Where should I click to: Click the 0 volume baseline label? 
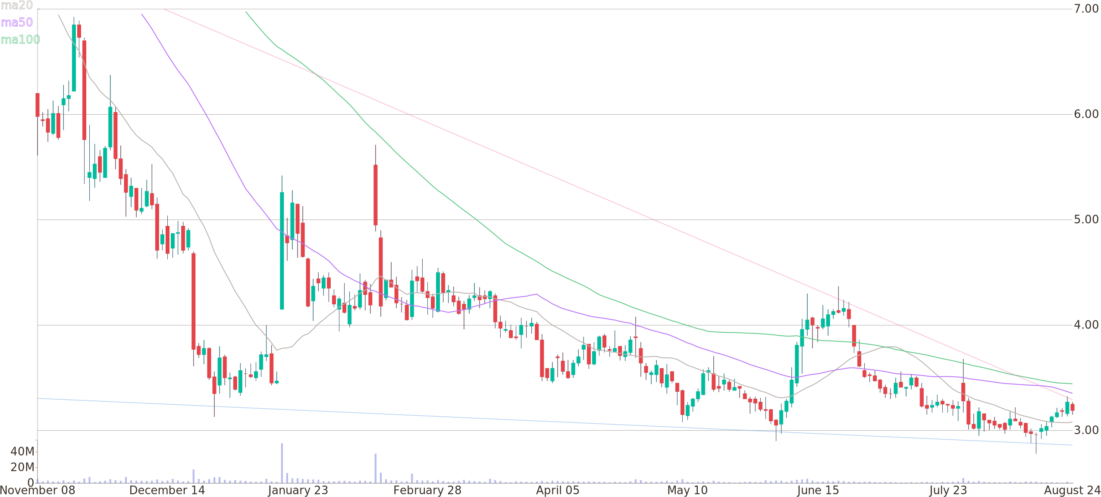tap(31, 480)
